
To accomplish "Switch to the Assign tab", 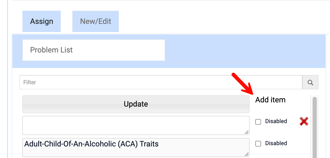I will pyautogui.click(x=41, y=22).
